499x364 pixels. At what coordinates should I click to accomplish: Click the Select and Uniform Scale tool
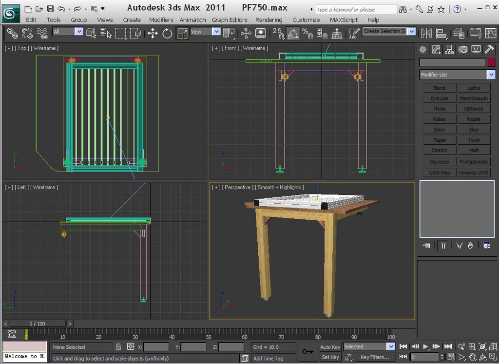182,33
